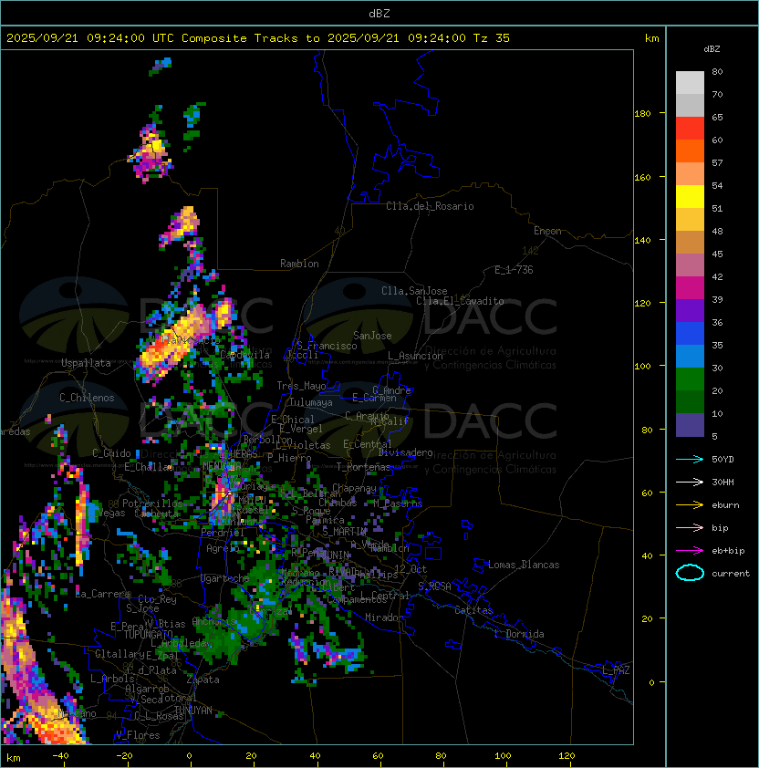Select the bright green 30 dBZ swatch
Viewport: 759px width, 768px height.
(x=690, y=379)
